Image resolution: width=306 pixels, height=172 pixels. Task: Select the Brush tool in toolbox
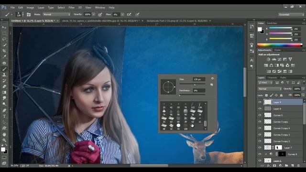(4, 69)
